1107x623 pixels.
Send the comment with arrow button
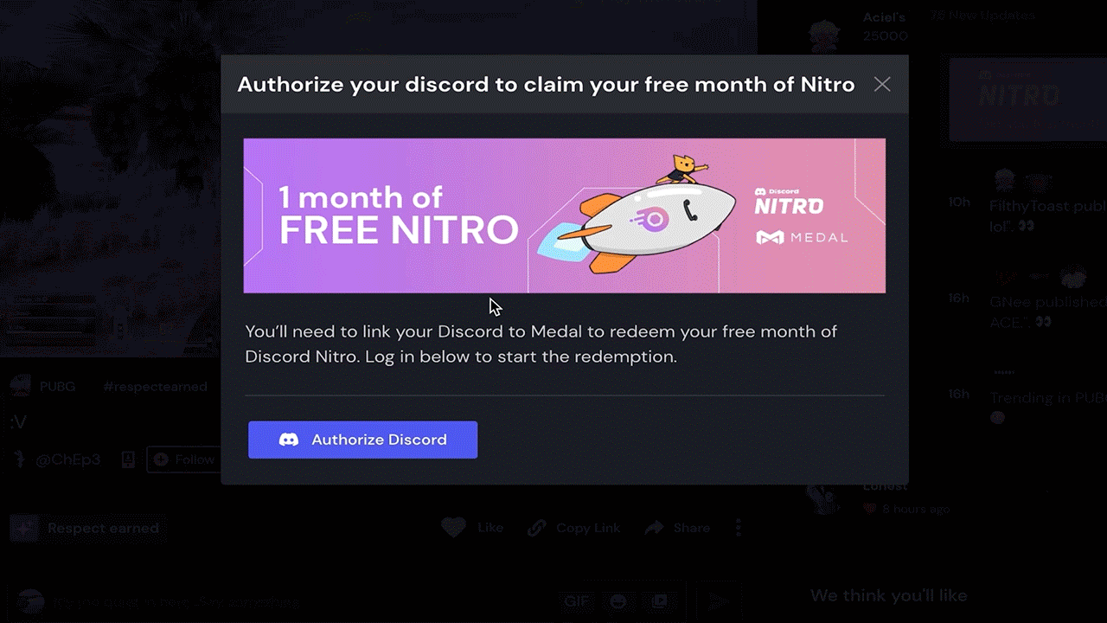coord(718,601)
